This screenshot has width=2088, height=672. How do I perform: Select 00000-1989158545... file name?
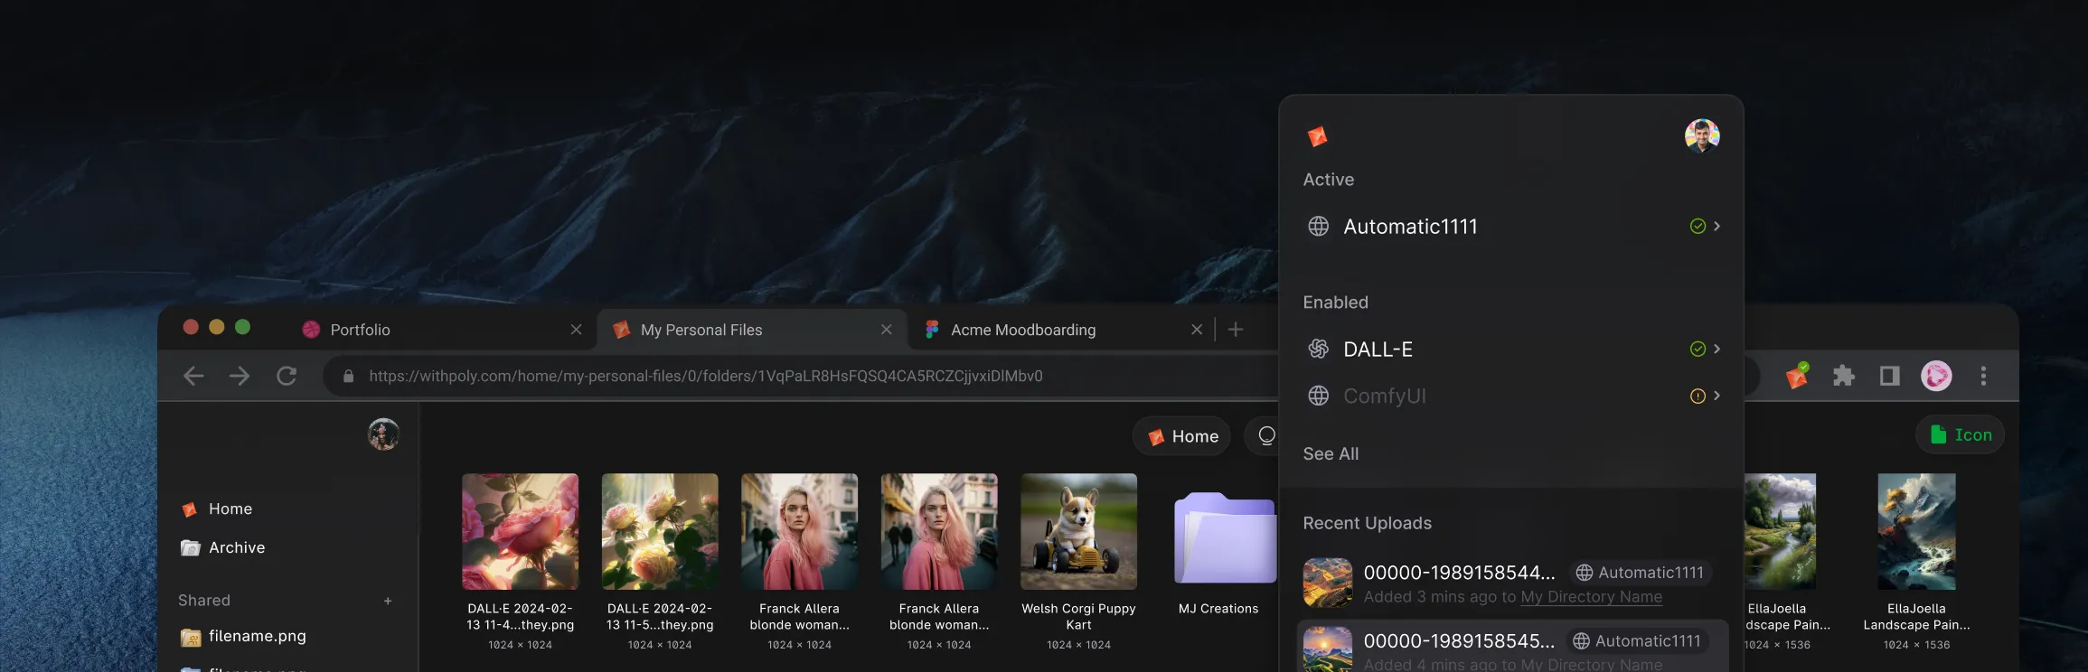click(1459, 641)
